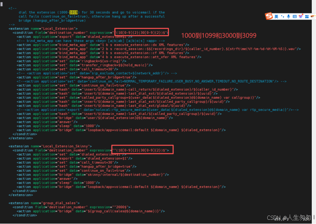Open the Sogou toolbox grid icon

307,16
